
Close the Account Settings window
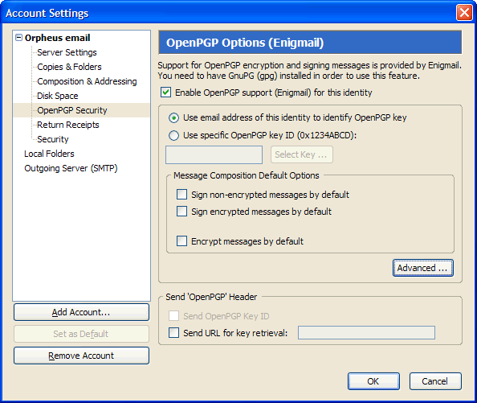tap(464, 13)
